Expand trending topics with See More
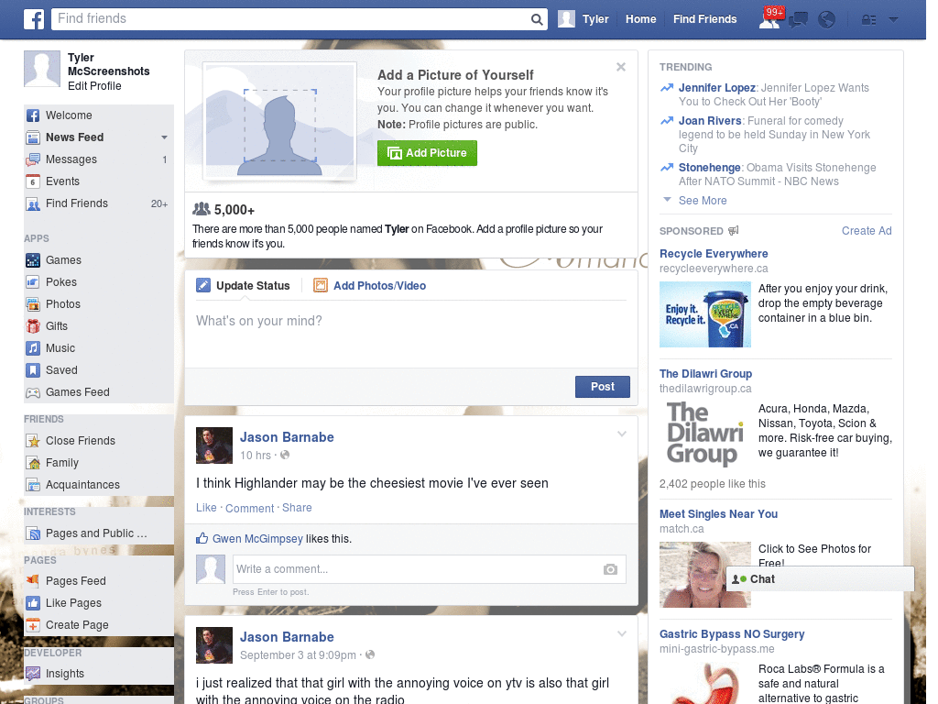938x704 pixels. point(703,201)
